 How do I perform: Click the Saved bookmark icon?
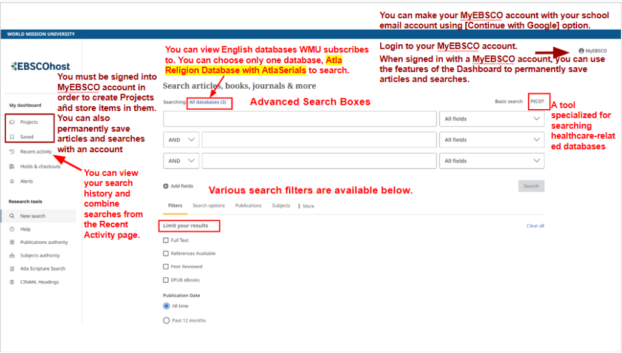[x=12, y=136]
